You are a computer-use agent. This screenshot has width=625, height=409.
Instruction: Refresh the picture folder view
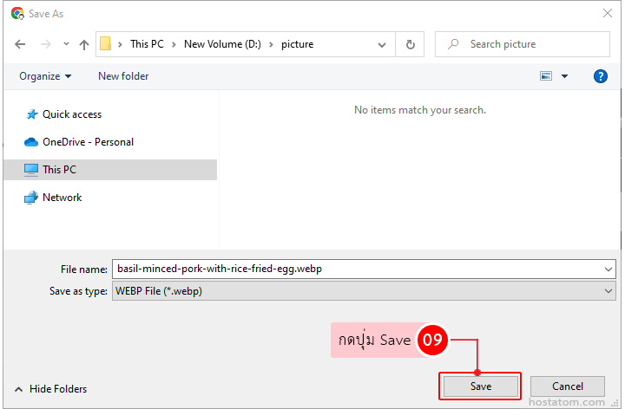coord(410,44)
